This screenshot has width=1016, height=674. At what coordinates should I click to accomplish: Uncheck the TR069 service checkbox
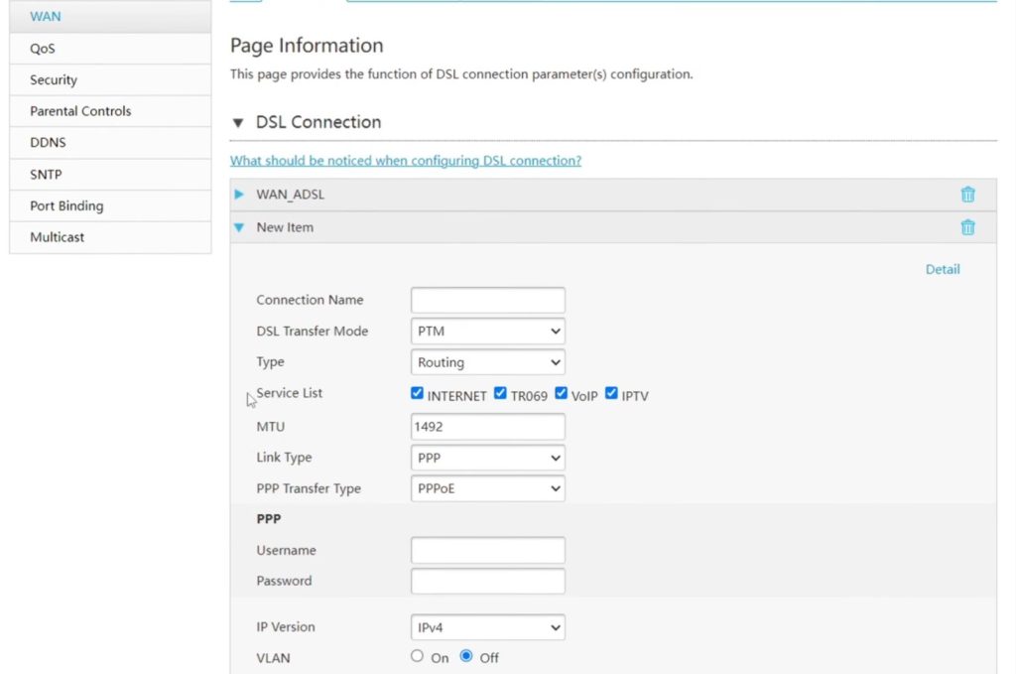tap(501, 394)
